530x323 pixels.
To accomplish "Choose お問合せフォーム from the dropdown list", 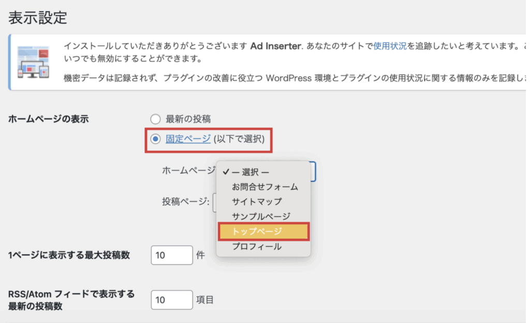I will (264, 187).
